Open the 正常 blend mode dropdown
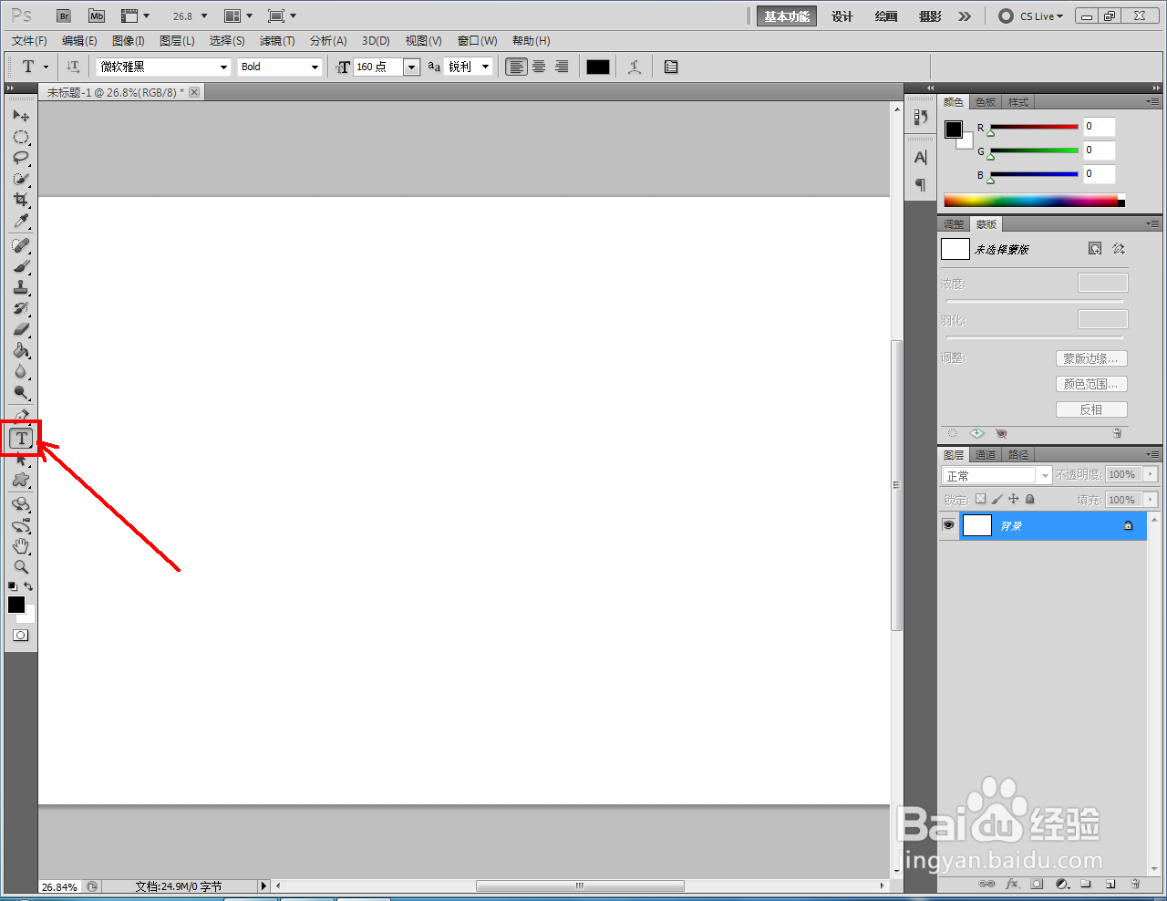1167x901 pixels. pos(997,475)
